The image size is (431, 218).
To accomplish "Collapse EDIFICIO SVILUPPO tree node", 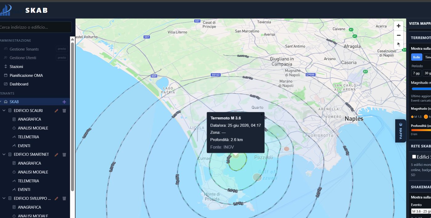I will tap(4, 198).
